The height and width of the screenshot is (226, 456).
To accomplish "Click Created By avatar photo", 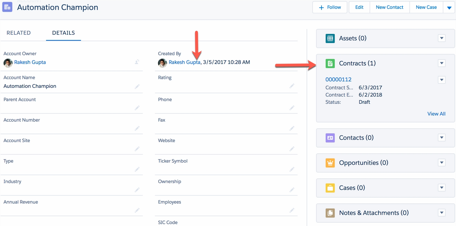I will [163, 63].
